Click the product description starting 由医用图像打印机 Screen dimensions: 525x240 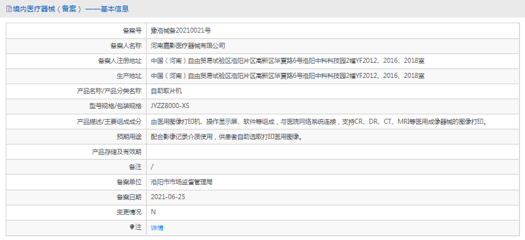(319, 122)
